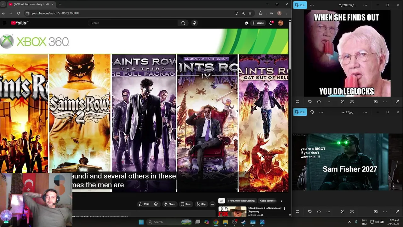Click scan text icon in sam22.jpg window

pos(352,212)
